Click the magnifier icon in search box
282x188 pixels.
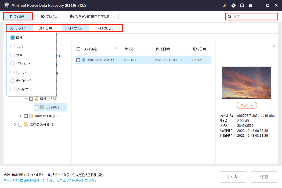pyautogui.click(x=229, y=17)
